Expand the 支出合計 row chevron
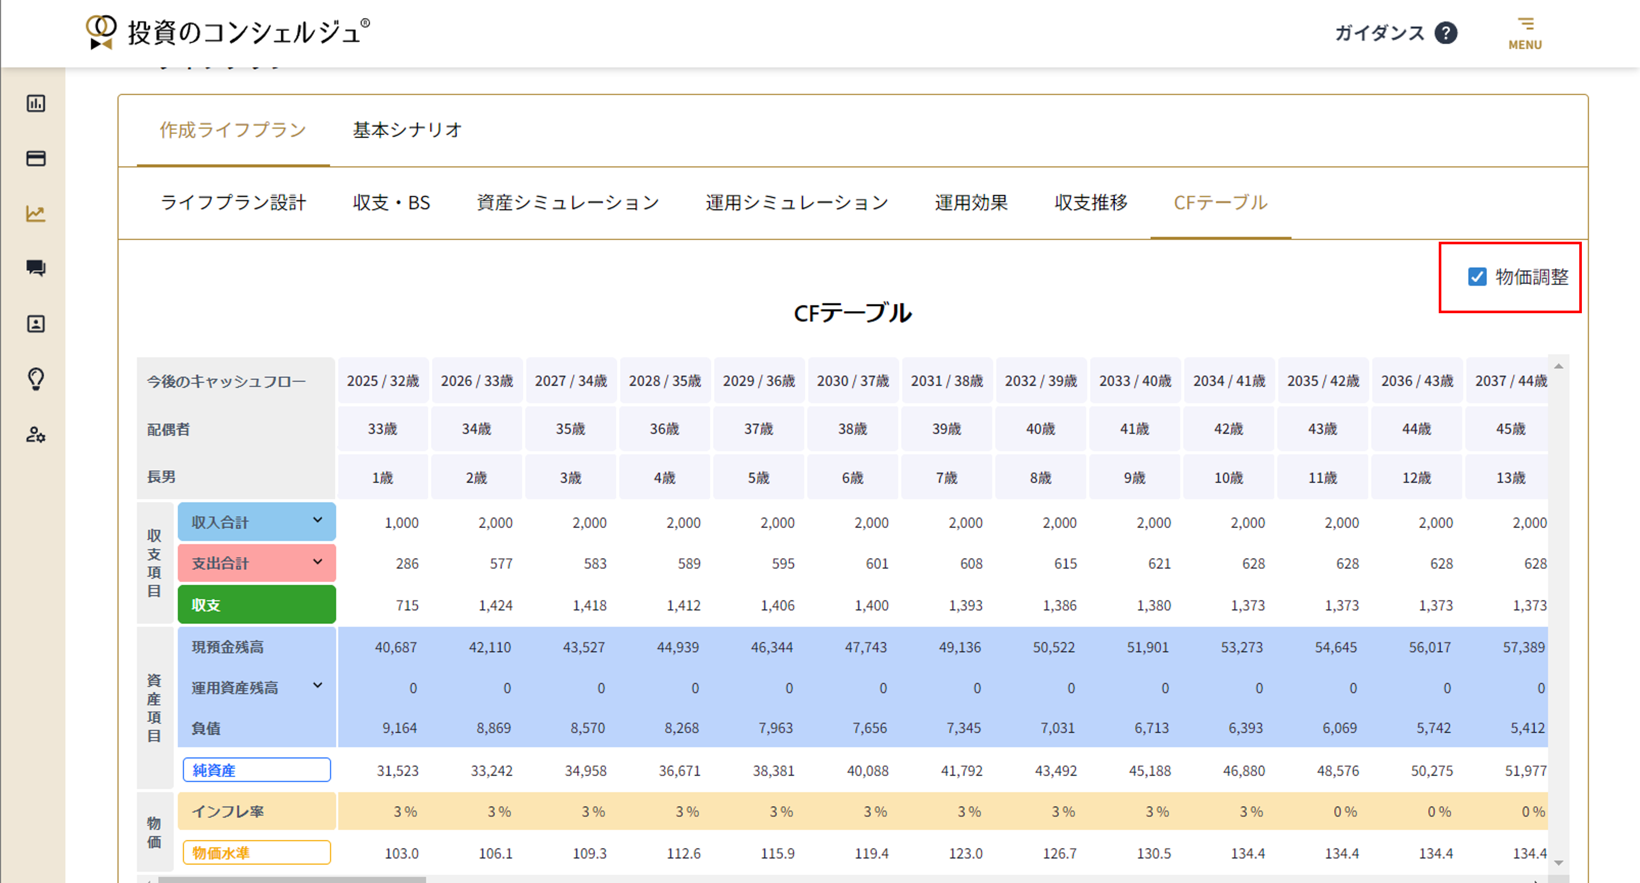The width and height of the screenshot is (1640, 883). click(x=317, y=562)
